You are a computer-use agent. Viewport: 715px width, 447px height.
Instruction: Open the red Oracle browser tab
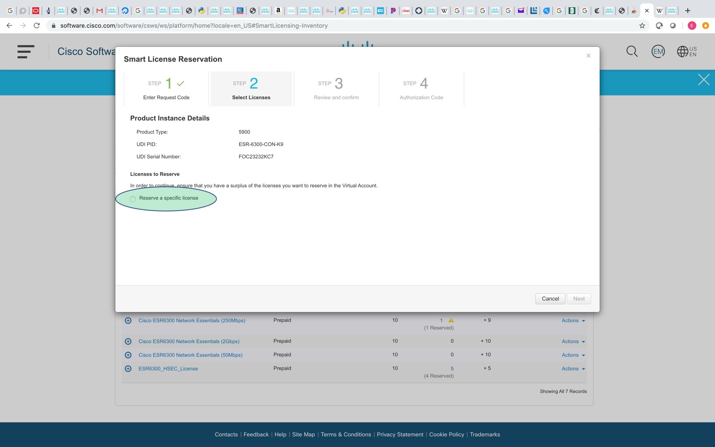(36, 11)
